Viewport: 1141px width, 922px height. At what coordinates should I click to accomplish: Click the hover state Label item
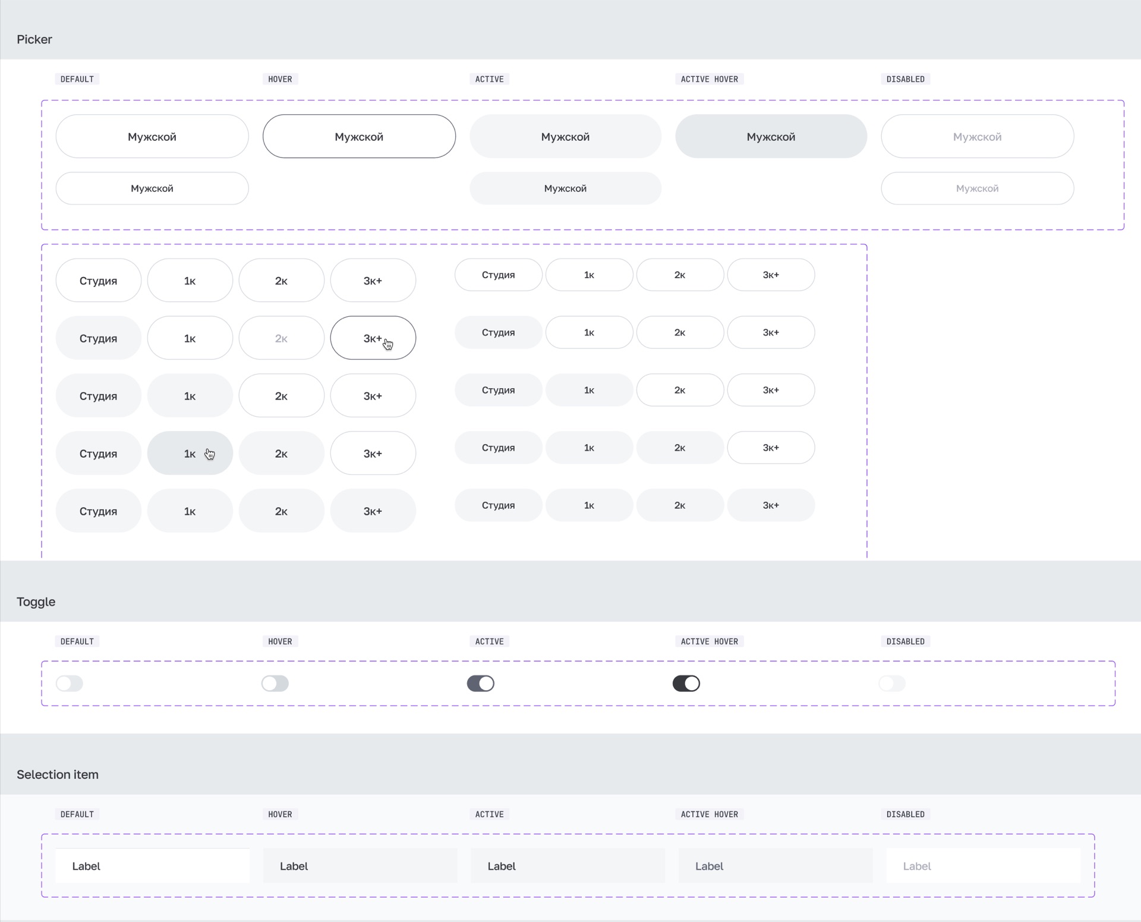360,866
